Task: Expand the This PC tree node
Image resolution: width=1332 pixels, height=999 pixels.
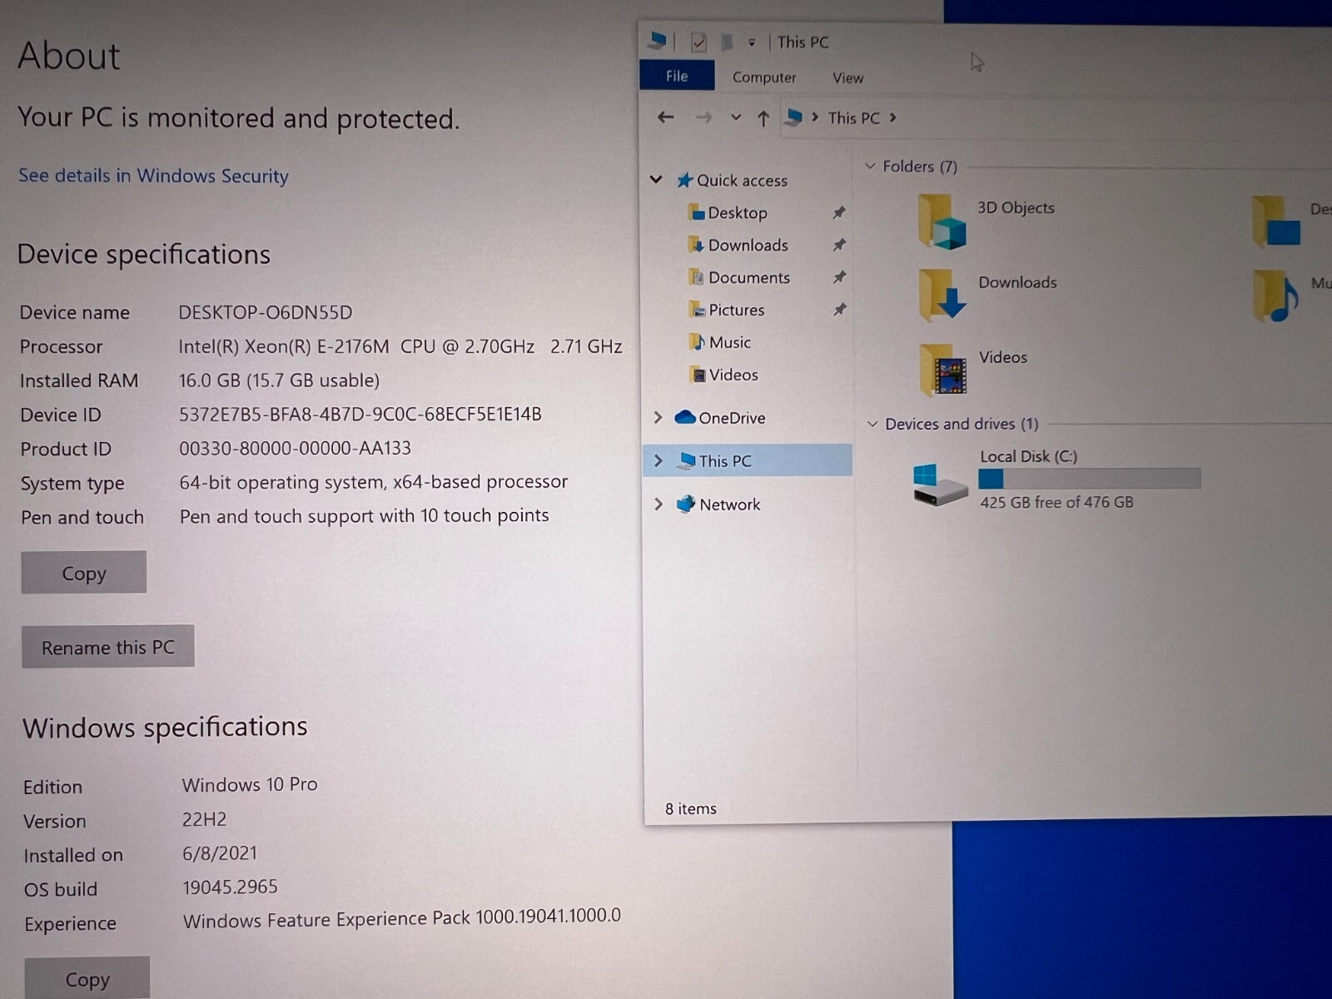Action: (x=658, y=460)
